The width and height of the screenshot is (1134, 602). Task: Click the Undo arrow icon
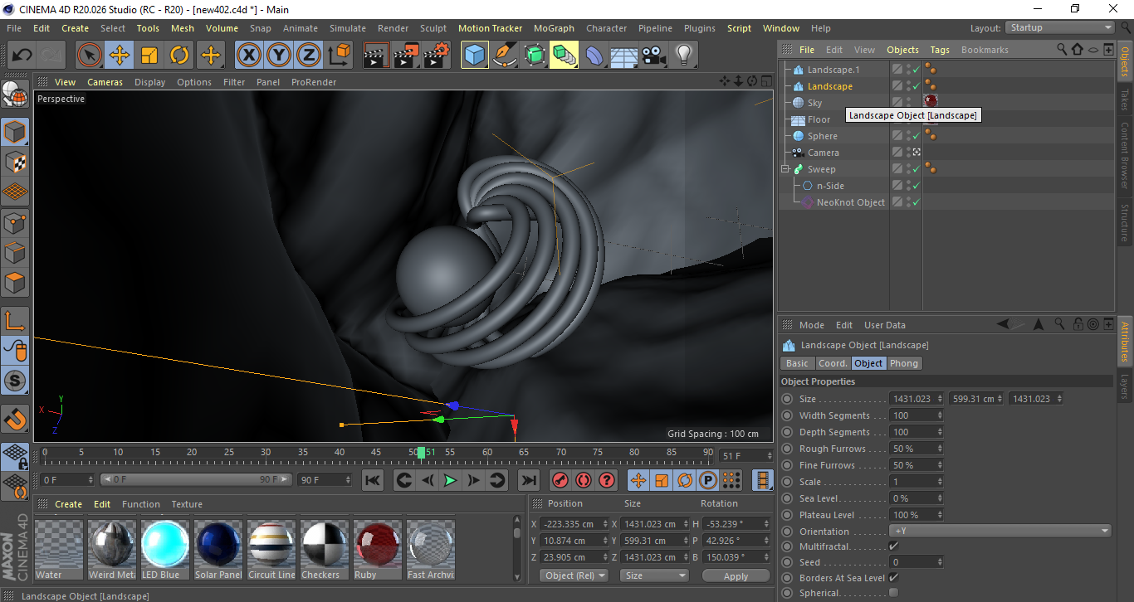point(22,56)
